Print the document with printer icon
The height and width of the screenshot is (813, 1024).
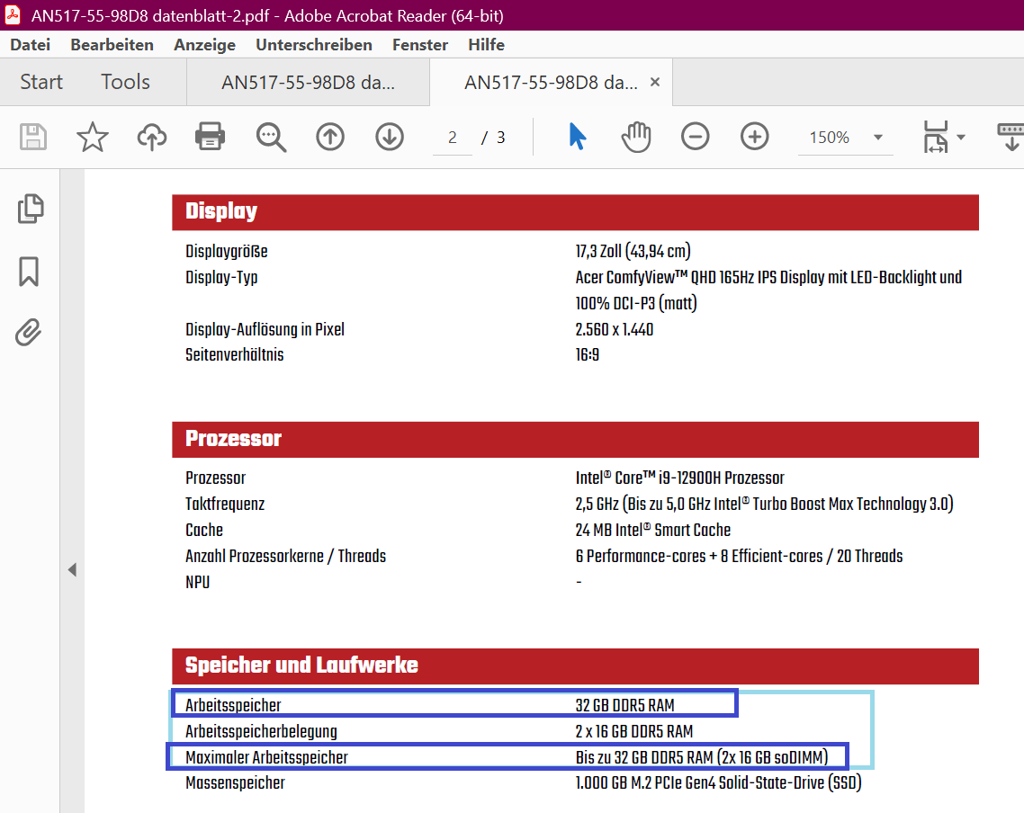click(x=211, y=137)
